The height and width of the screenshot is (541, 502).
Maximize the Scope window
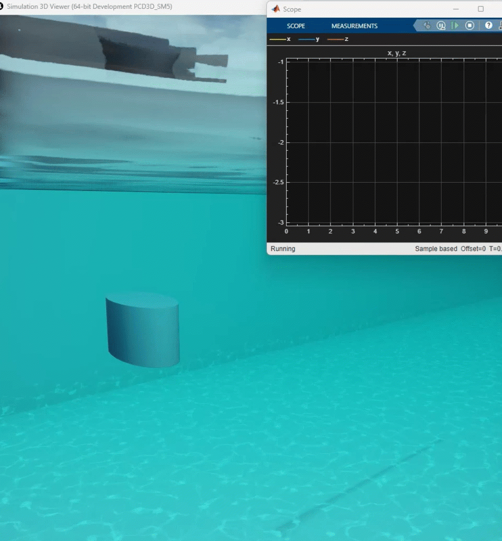click(x=481, y=9)
